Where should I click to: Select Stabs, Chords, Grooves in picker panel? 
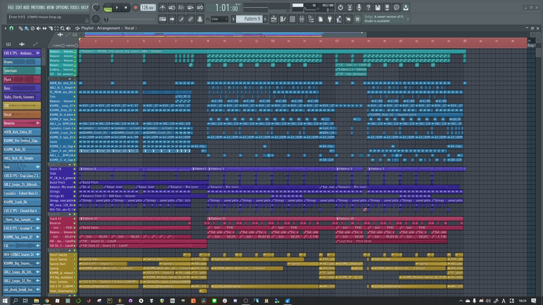click(22, 97)
